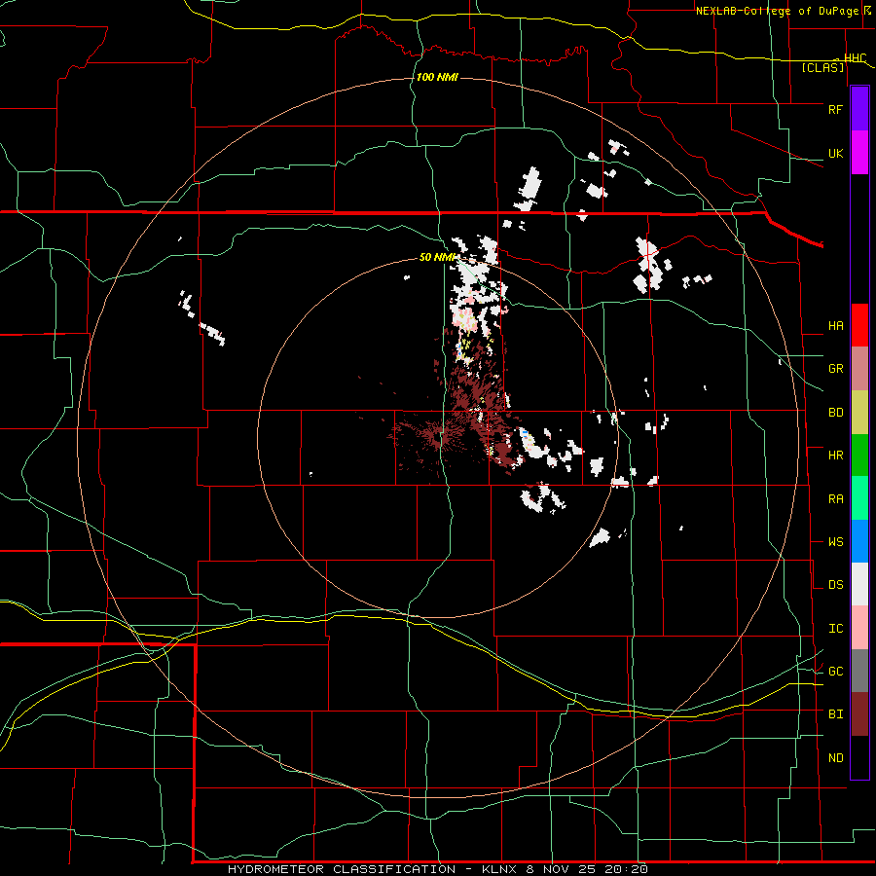The image size is (876, 876).
Task: Click the GR legend color swatch
Action: [859, 369]
